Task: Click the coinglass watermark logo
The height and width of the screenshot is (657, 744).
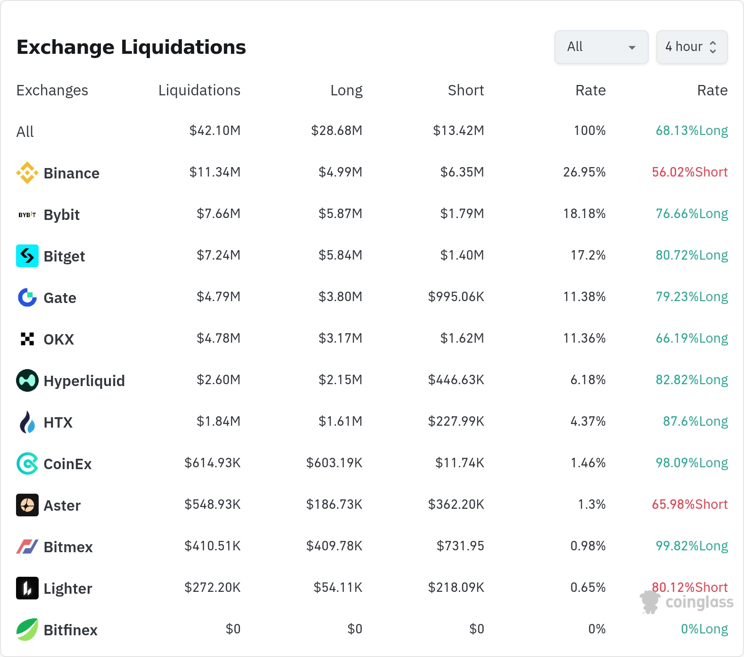Action: tap(686, 602)
